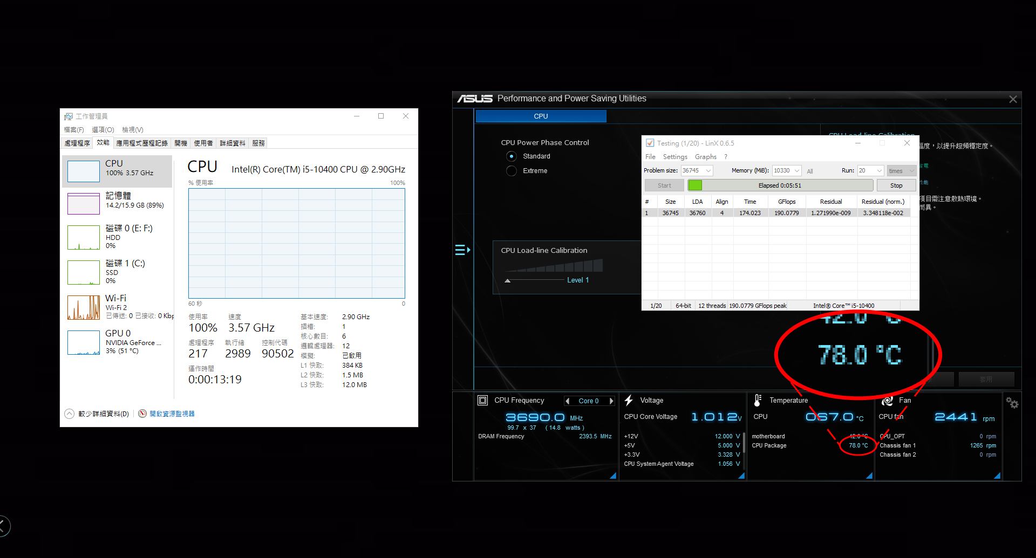Click the Voltage lightning bolt icon
The image size is (1036, 558).
point(629,401)
